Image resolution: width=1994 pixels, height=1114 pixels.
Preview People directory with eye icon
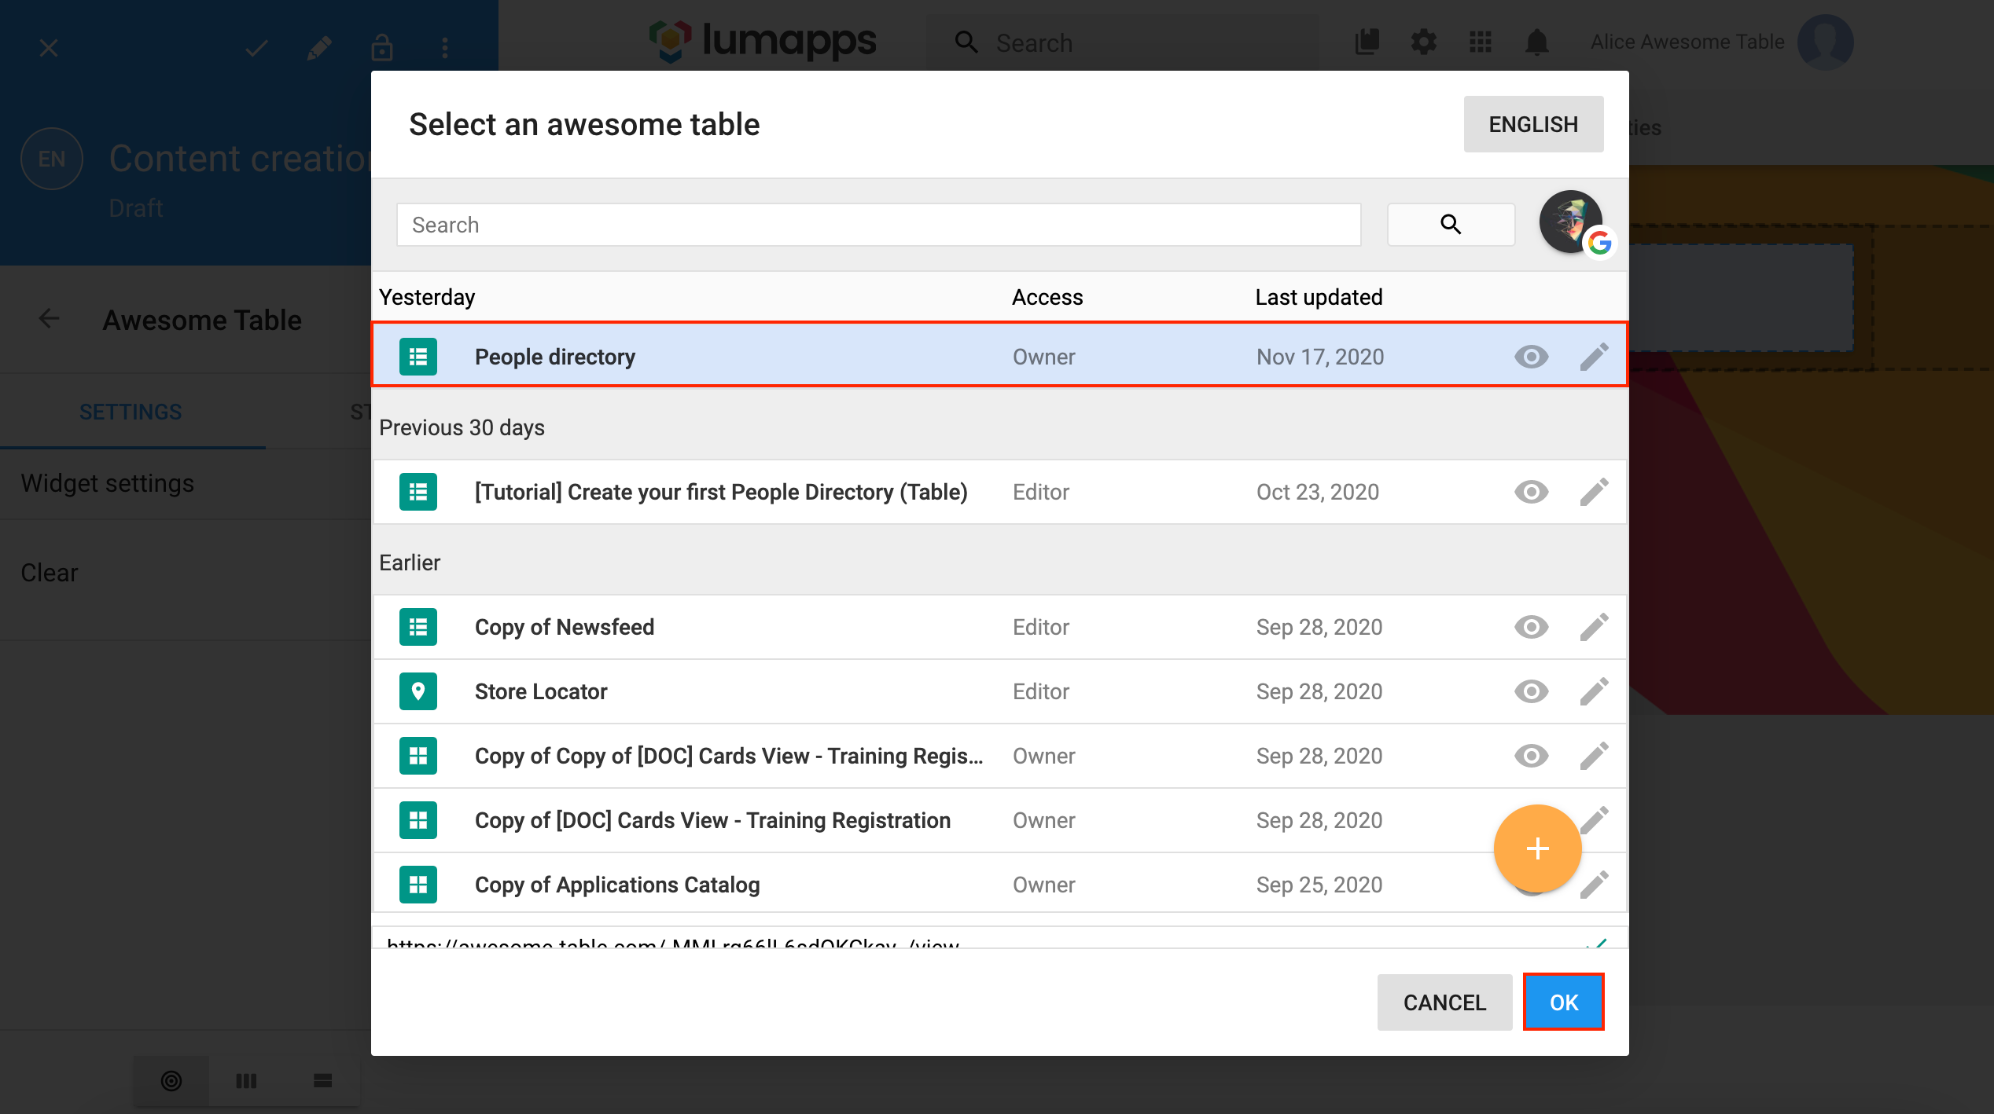pyautogui.click(x=1531, y=357)
